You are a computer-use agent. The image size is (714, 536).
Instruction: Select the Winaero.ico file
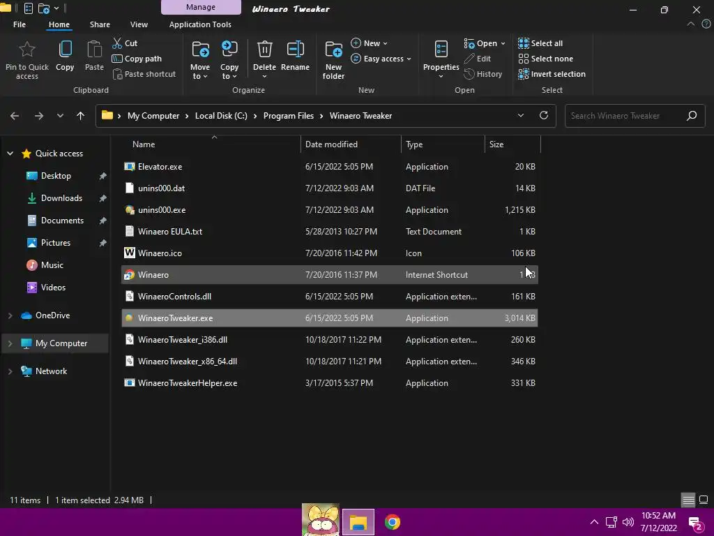tap(330, 253)
